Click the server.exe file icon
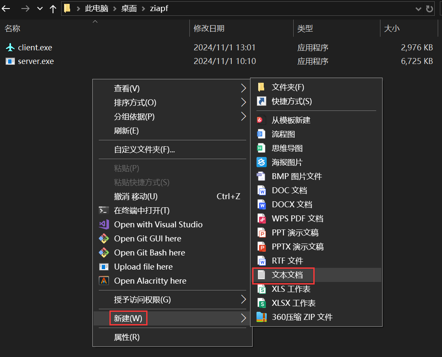 10,61
